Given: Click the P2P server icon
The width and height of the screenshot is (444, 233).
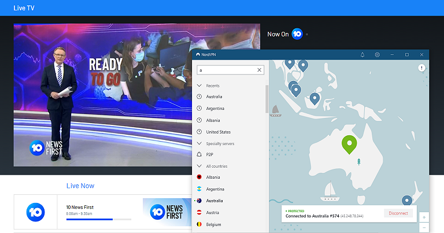Looking at the screenshot, I should point(199,154).
